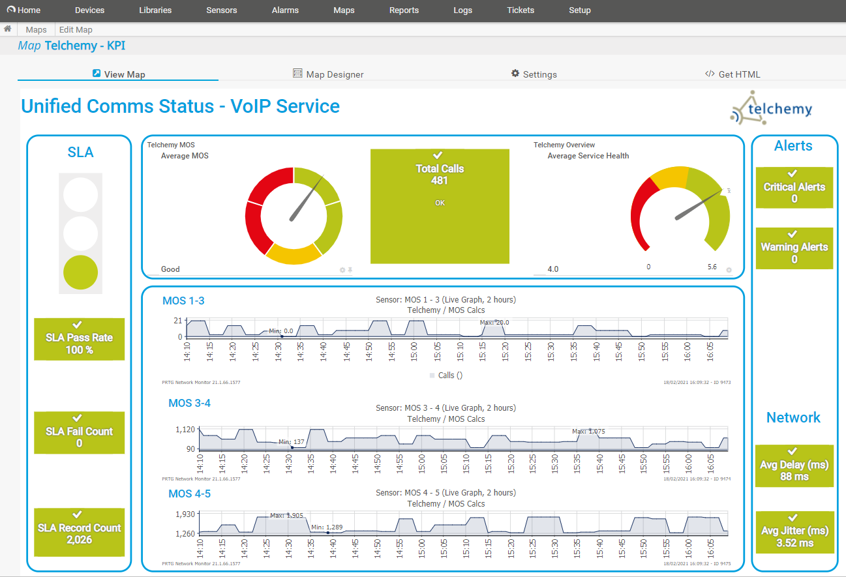Click the Edit Map breadcrumb link

point(76,30)
